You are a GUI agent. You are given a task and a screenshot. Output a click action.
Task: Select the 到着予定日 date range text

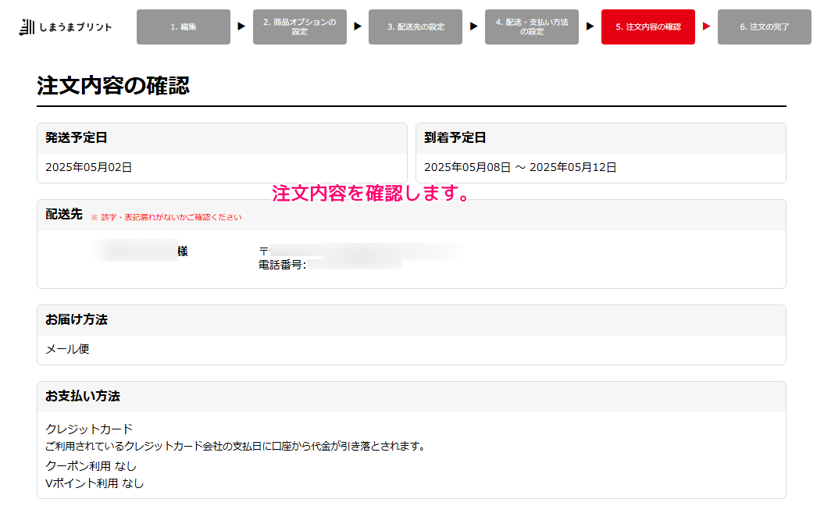click(520, 167)
